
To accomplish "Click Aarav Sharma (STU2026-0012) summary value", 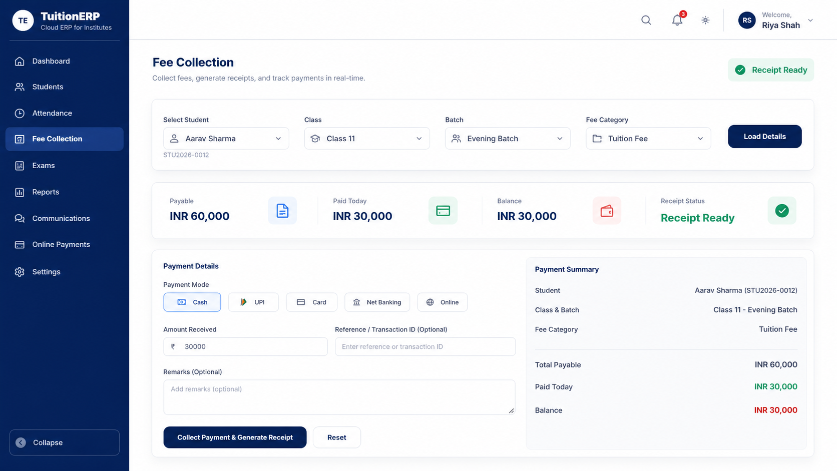I will [x=746, y=290].
